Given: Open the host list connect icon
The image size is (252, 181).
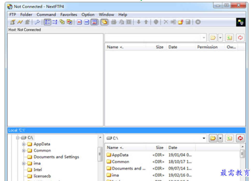Looking at the screenshot, I should (x=12, y=22).
